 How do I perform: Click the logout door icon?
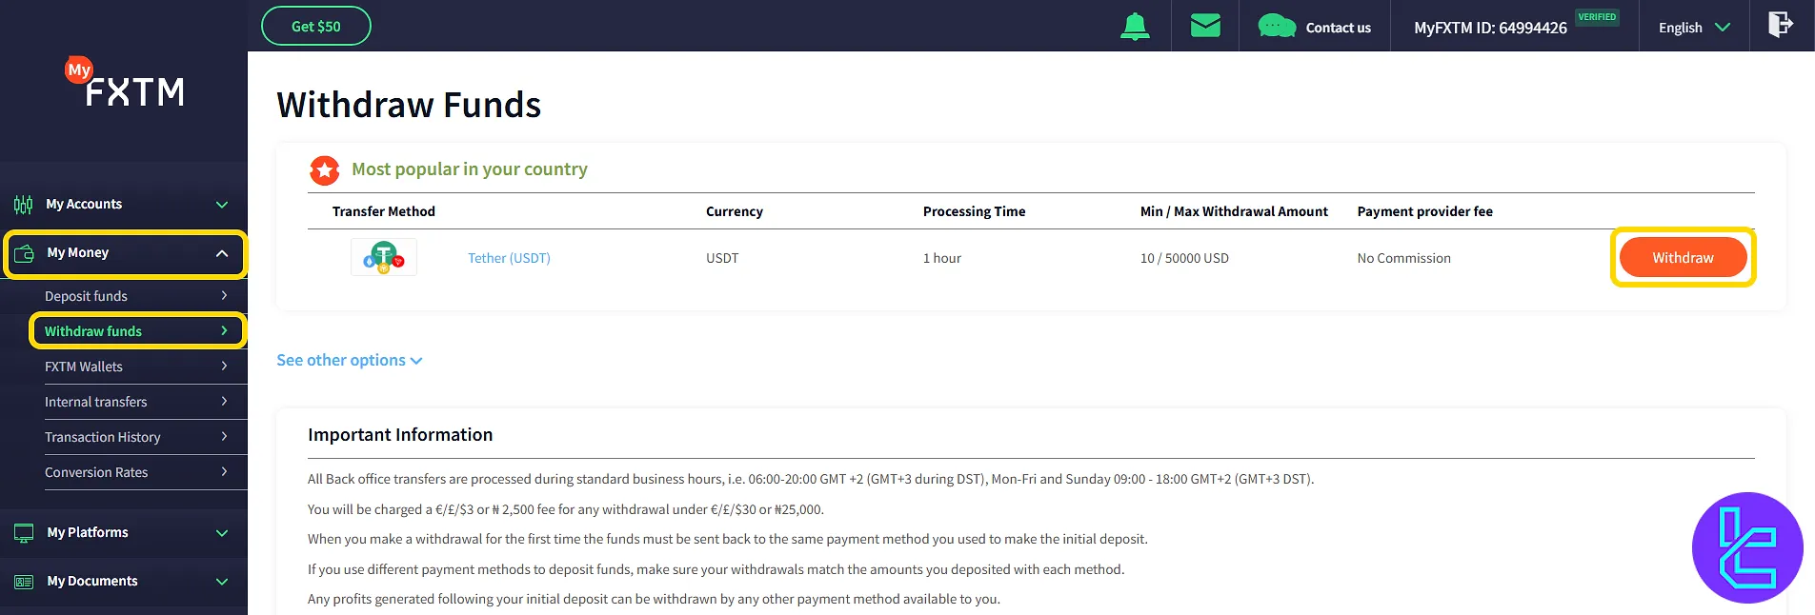[1781, 25]
